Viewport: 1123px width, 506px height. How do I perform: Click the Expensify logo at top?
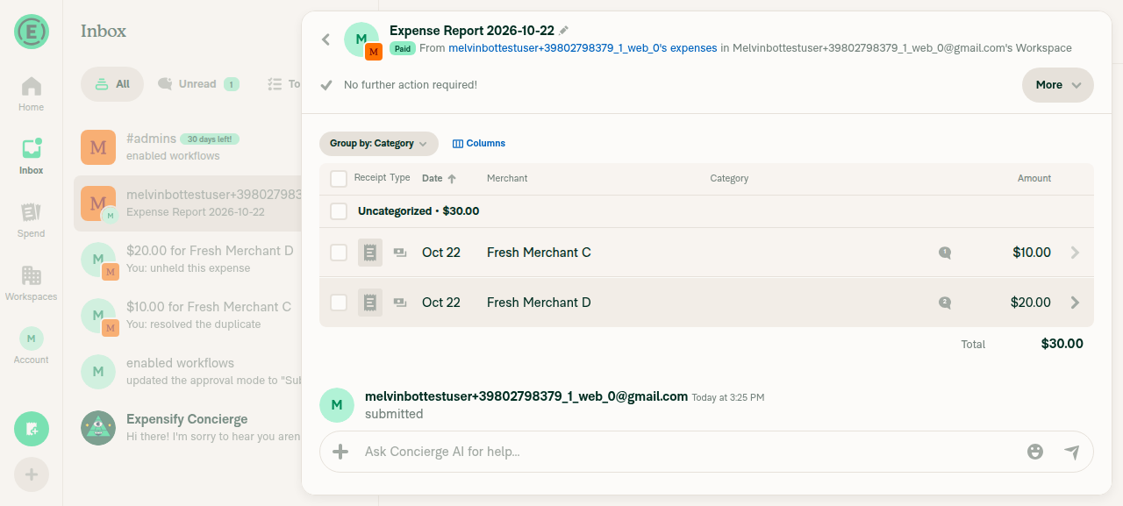[x=32, y=32]
